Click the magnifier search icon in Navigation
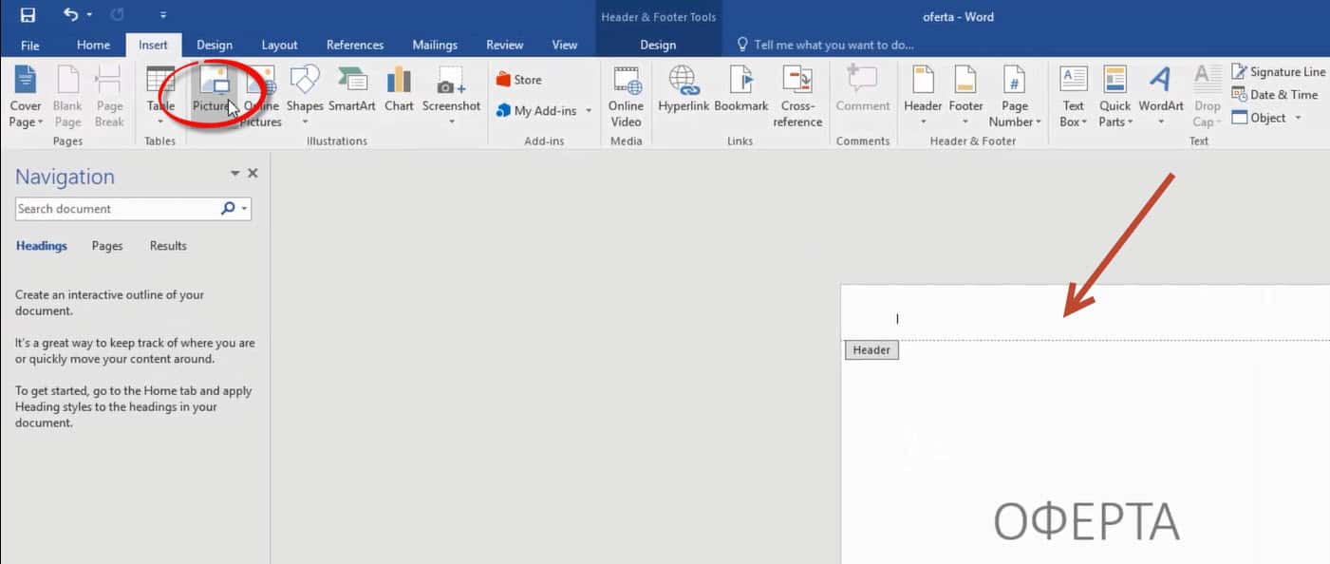 (x=228, y=209)
